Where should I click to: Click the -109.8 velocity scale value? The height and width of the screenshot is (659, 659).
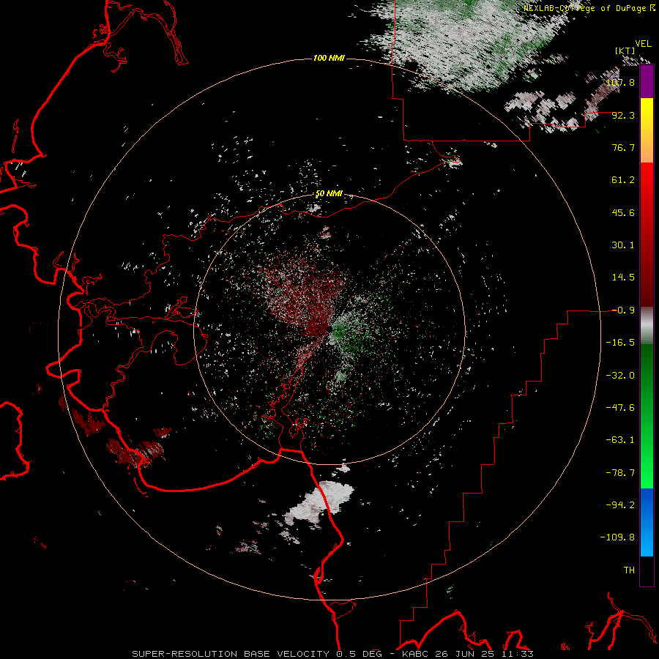point(617,537)
